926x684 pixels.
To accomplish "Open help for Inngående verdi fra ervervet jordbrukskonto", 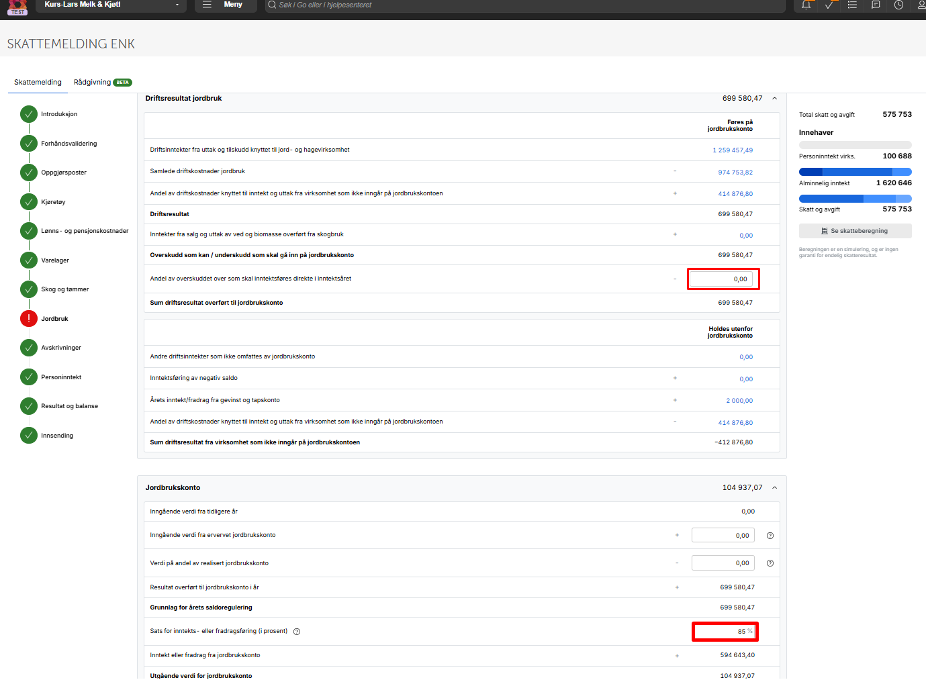I will click(770, 536).
